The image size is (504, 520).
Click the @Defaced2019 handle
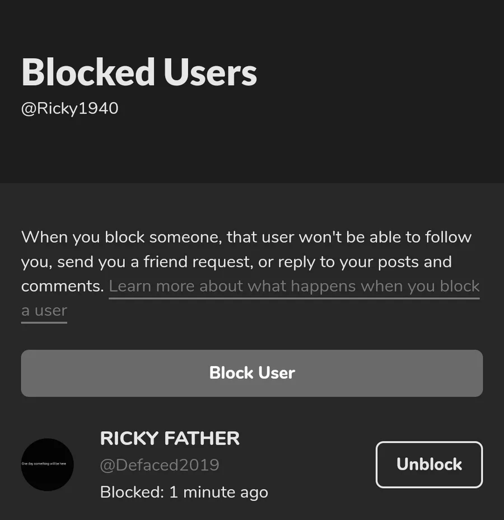coord(160,465)
